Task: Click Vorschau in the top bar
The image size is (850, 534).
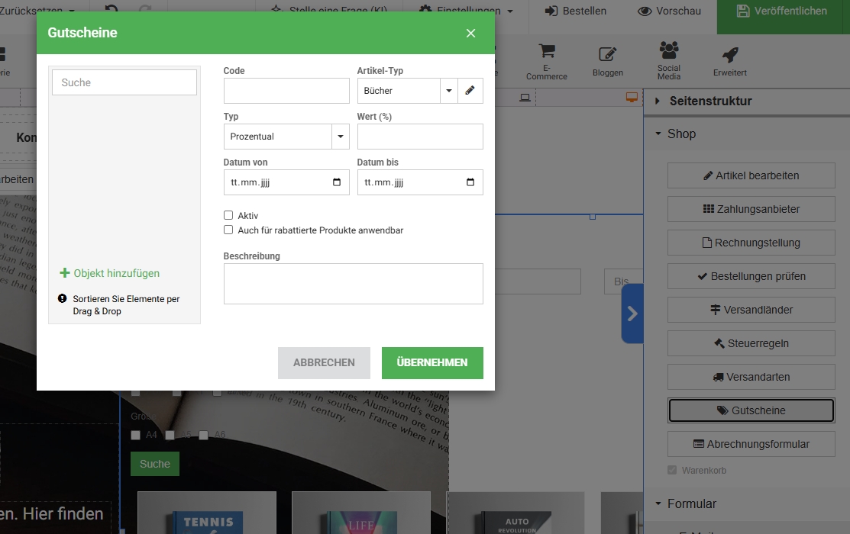Action: [668, 11]
